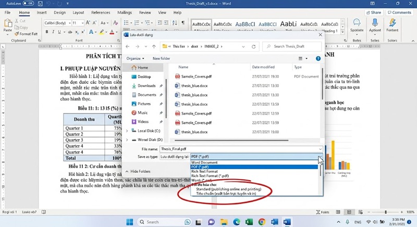This screenshot has height=227, width=417.
Task: Open the Mailings ribbon tab
Action: [125, 12]
